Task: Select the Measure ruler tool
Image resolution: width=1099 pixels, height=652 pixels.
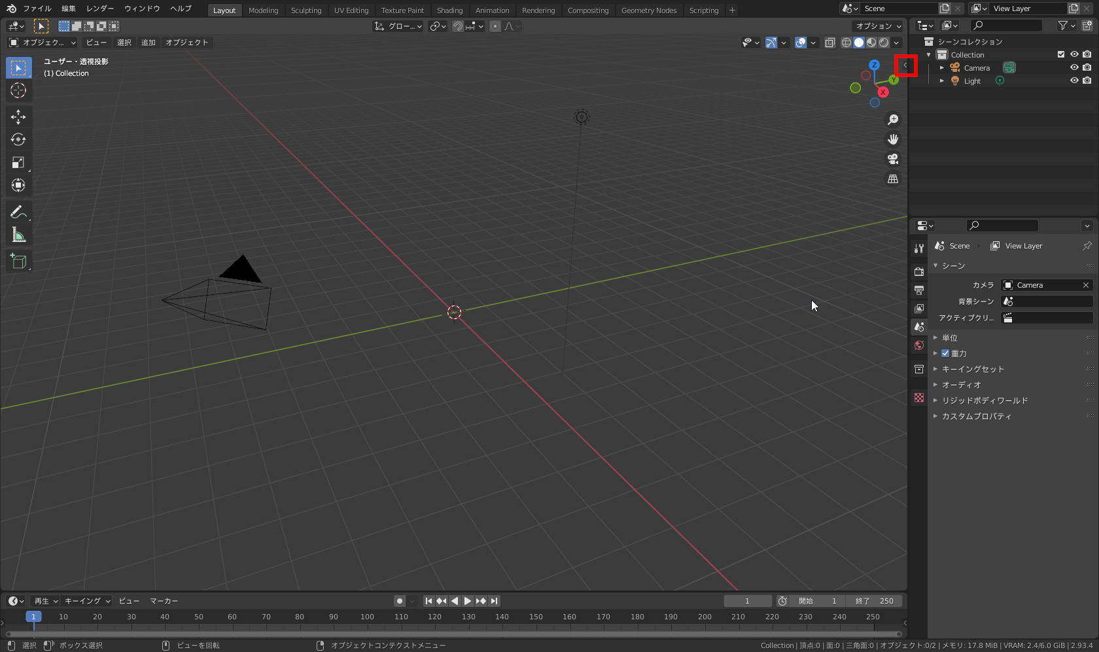Action: point(18,235)
